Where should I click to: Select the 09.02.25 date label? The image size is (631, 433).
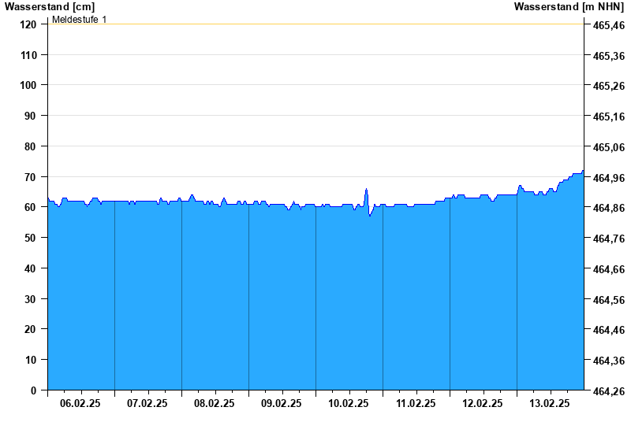282,403
